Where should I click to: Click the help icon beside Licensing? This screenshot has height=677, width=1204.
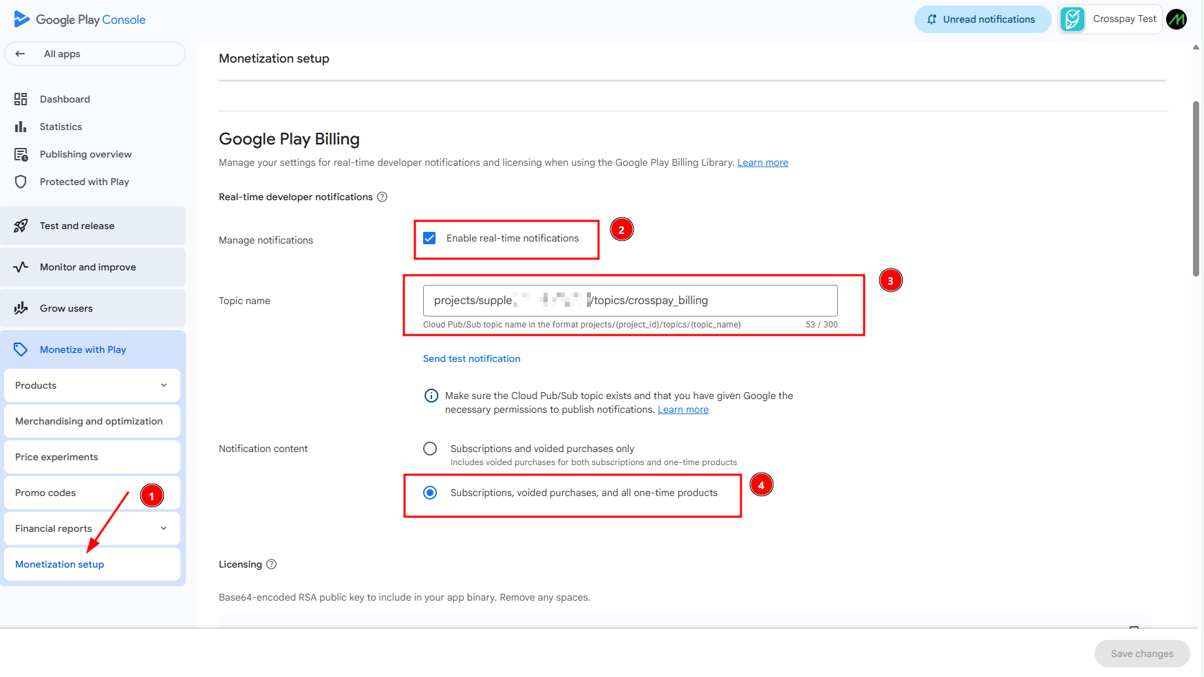(x=272, y=564)
